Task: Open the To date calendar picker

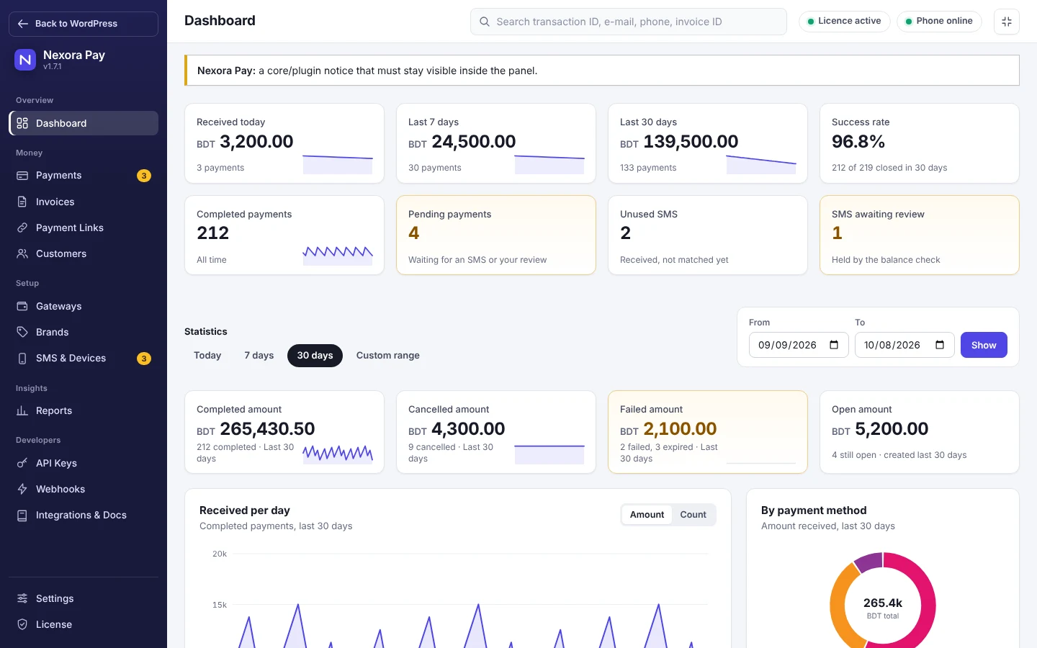Action: [940, 345]
